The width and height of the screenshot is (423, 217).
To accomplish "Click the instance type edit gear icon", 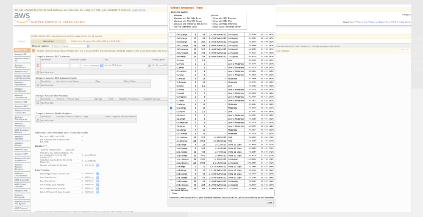I will click(149, 66).
